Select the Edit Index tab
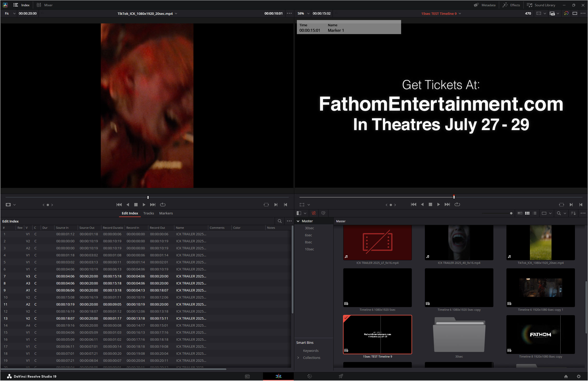 pyautogui.click(x=130, y=213)
